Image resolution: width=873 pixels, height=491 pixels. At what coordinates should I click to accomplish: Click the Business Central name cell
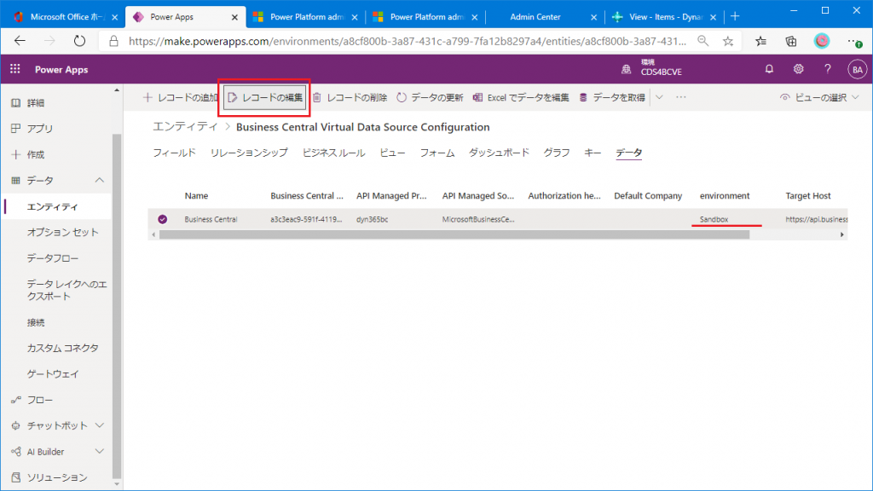pyautogui.click(x=211, y=219)
